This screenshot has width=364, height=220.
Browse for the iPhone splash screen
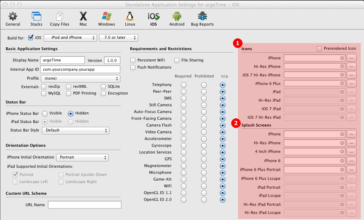click(x=352, y=134)
